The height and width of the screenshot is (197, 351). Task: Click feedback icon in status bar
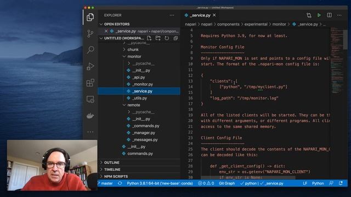(331, 183)
